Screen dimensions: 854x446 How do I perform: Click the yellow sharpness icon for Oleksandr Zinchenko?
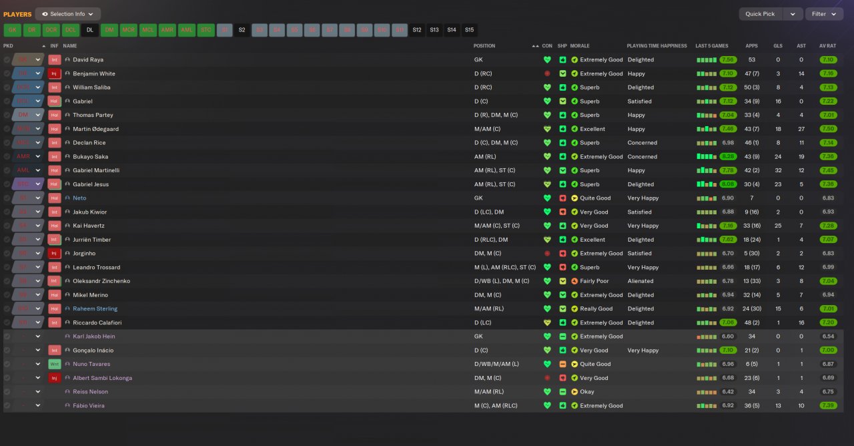562,281
